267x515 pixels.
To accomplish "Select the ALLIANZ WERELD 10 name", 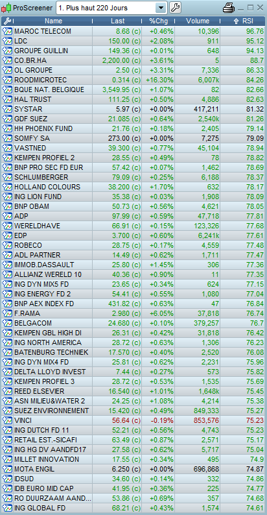I will point(48,274).
